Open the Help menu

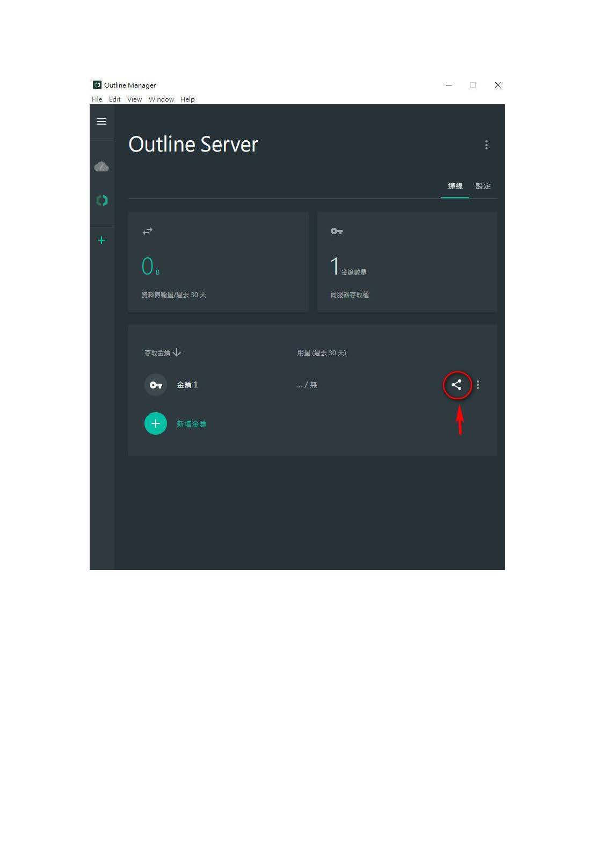[x=187, y=99]
